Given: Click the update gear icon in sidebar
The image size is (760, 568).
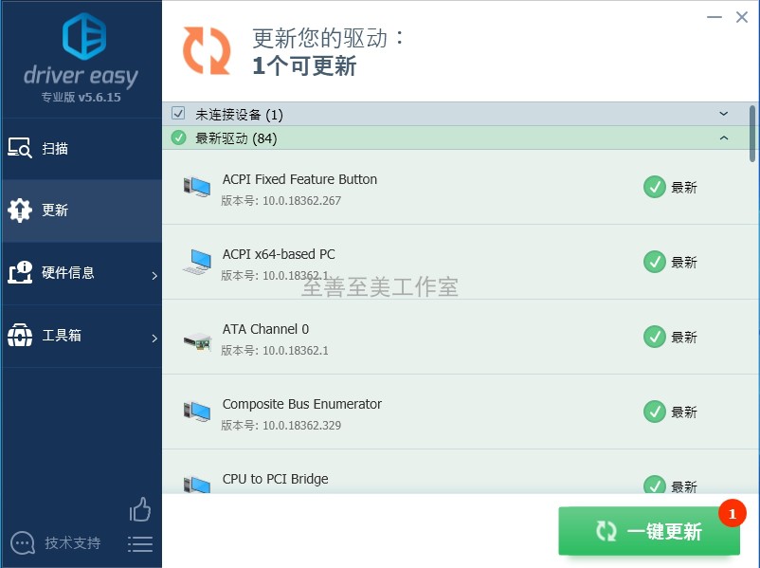Looking at the screenshot, I should click(20, 211).
